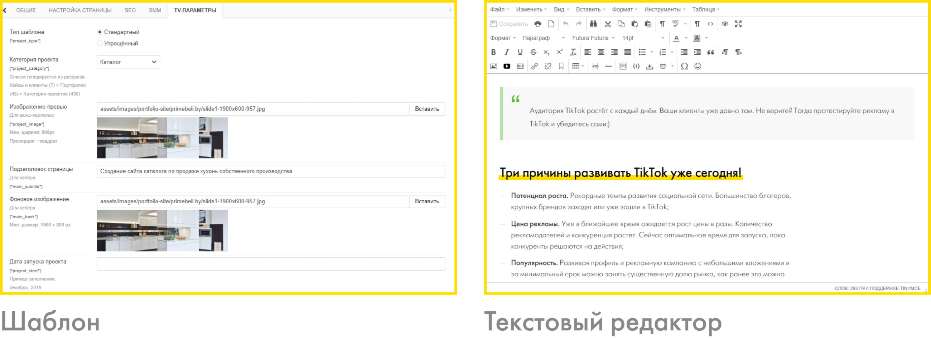Image resolution: width=931 pixels, height=340 pixels.
Task: Pick background color with the highlighted A
Action: tap(697, 38)
